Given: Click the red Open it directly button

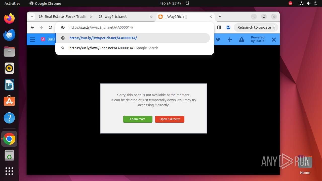Looking at the screenshot, I should [x=170, y=119].
